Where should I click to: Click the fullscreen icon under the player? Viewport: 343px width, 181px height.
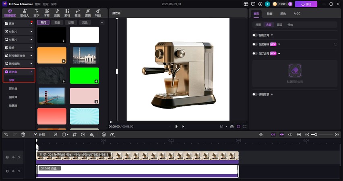coord(245,126)
